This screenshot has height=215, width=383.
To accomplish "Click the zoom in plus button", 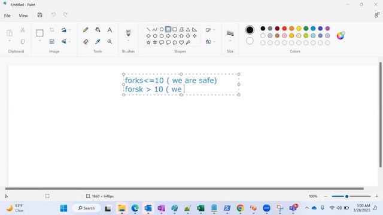I will pyautogui.click(x=376, y=196).
